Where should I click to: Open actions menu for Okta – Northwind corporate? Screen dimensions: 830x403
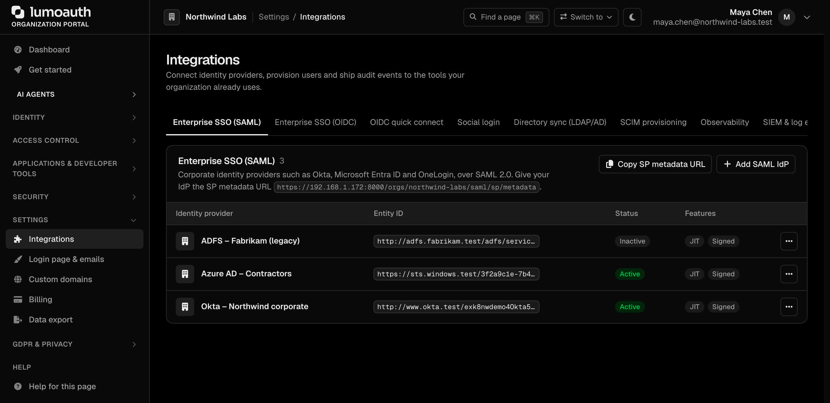coord(788,307)
